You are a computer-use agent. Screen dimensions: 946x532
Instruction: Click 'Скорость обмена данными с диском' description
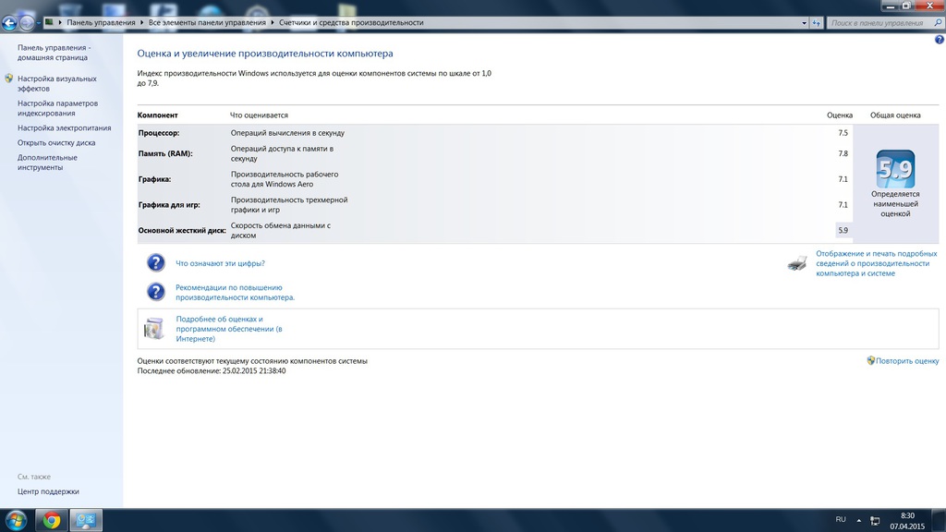(x=281, y=230)
